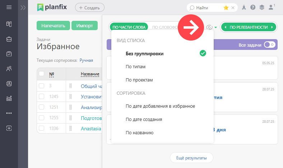The image size is (283, 168).
Task: Select the ПО ЧАСТИ СЛОВА search mode
Action: coord(129,27)
